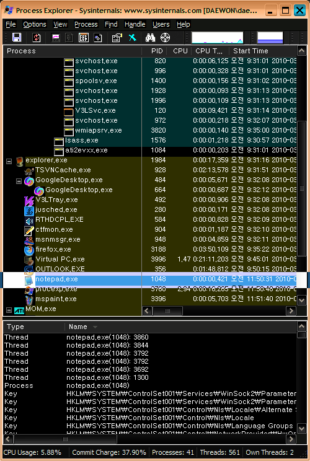Open the Process menu

(86, 24)
